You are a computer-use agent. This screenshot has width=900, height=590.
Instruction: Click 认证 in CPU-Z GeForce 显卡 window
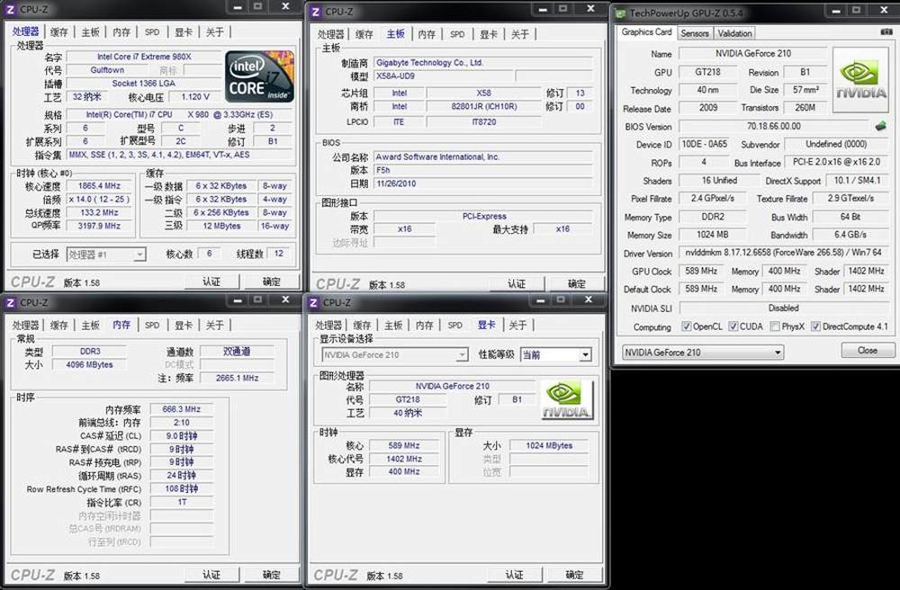point(514,575)
